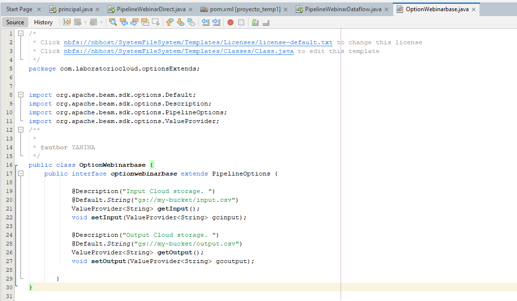517x301 pixels.
Task: Select the Find Selection magnifier icon
Action: [x=114, y=22]
